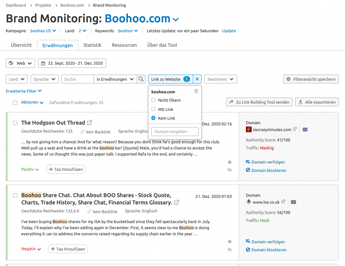Screen dimensions: 345x266
Task: Open the Sentiment filter dropdown
Action: coord(220,79)
